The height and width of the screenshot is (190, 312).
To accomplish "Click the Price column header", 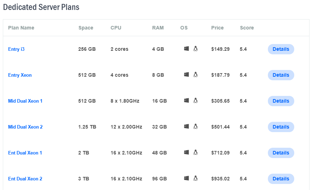I will [217, 28].
